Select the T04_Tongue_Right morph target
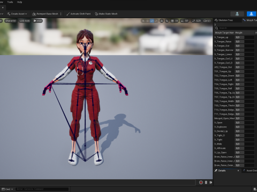This screenshot has height=192, width=257. click(x=224, y=84)
